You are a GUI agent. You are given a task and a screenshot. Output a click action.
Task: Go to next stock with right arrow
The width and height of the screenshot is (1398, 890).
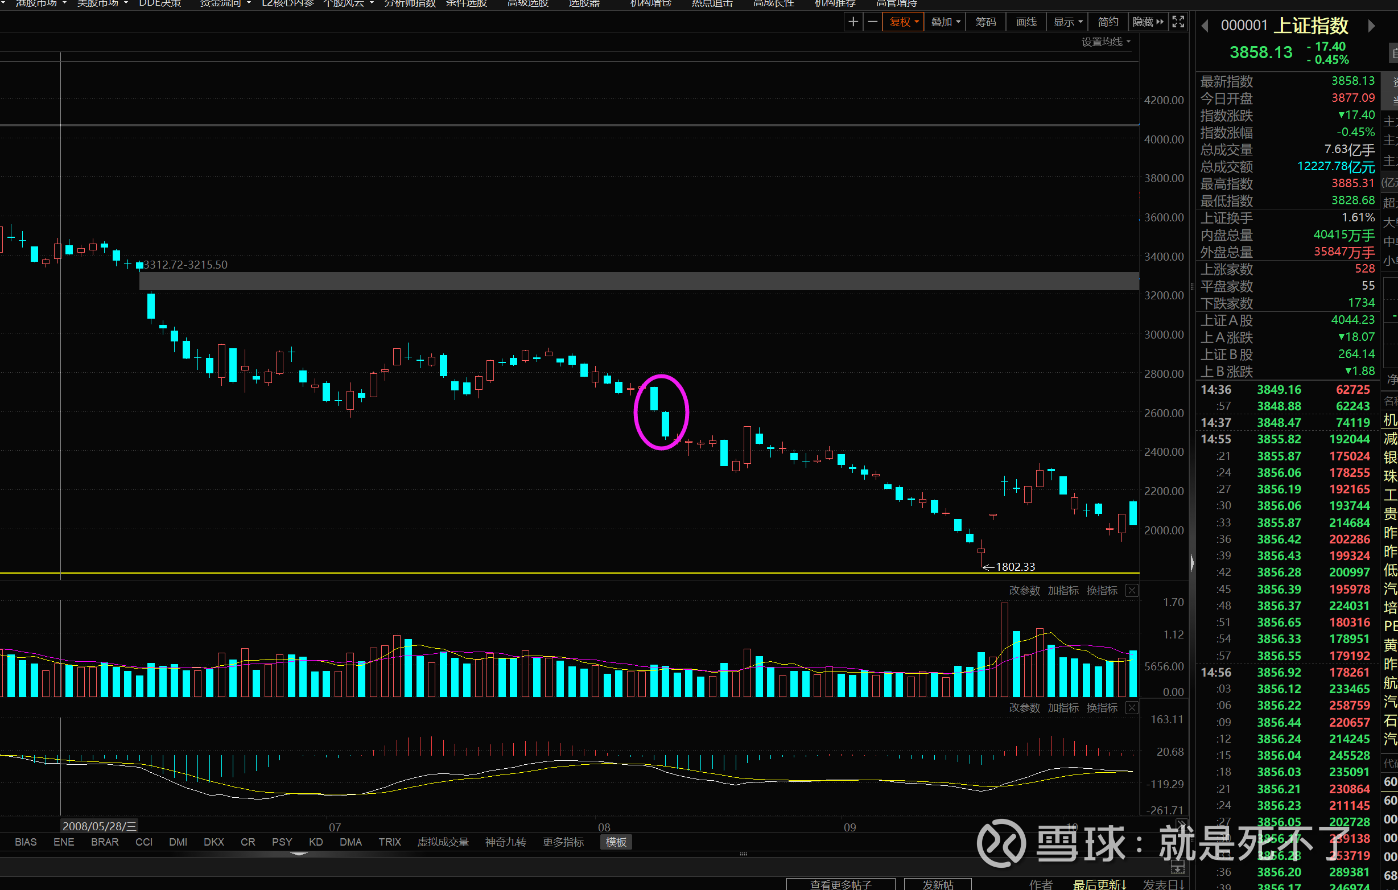[x=1371, y=26]
